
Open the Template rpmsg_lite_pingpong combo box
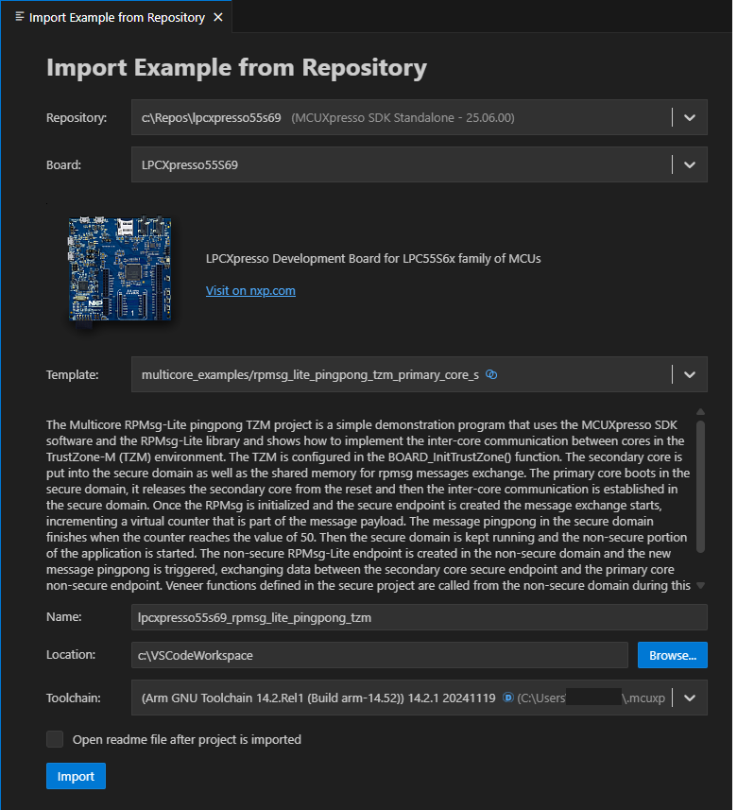pos(420,374)
